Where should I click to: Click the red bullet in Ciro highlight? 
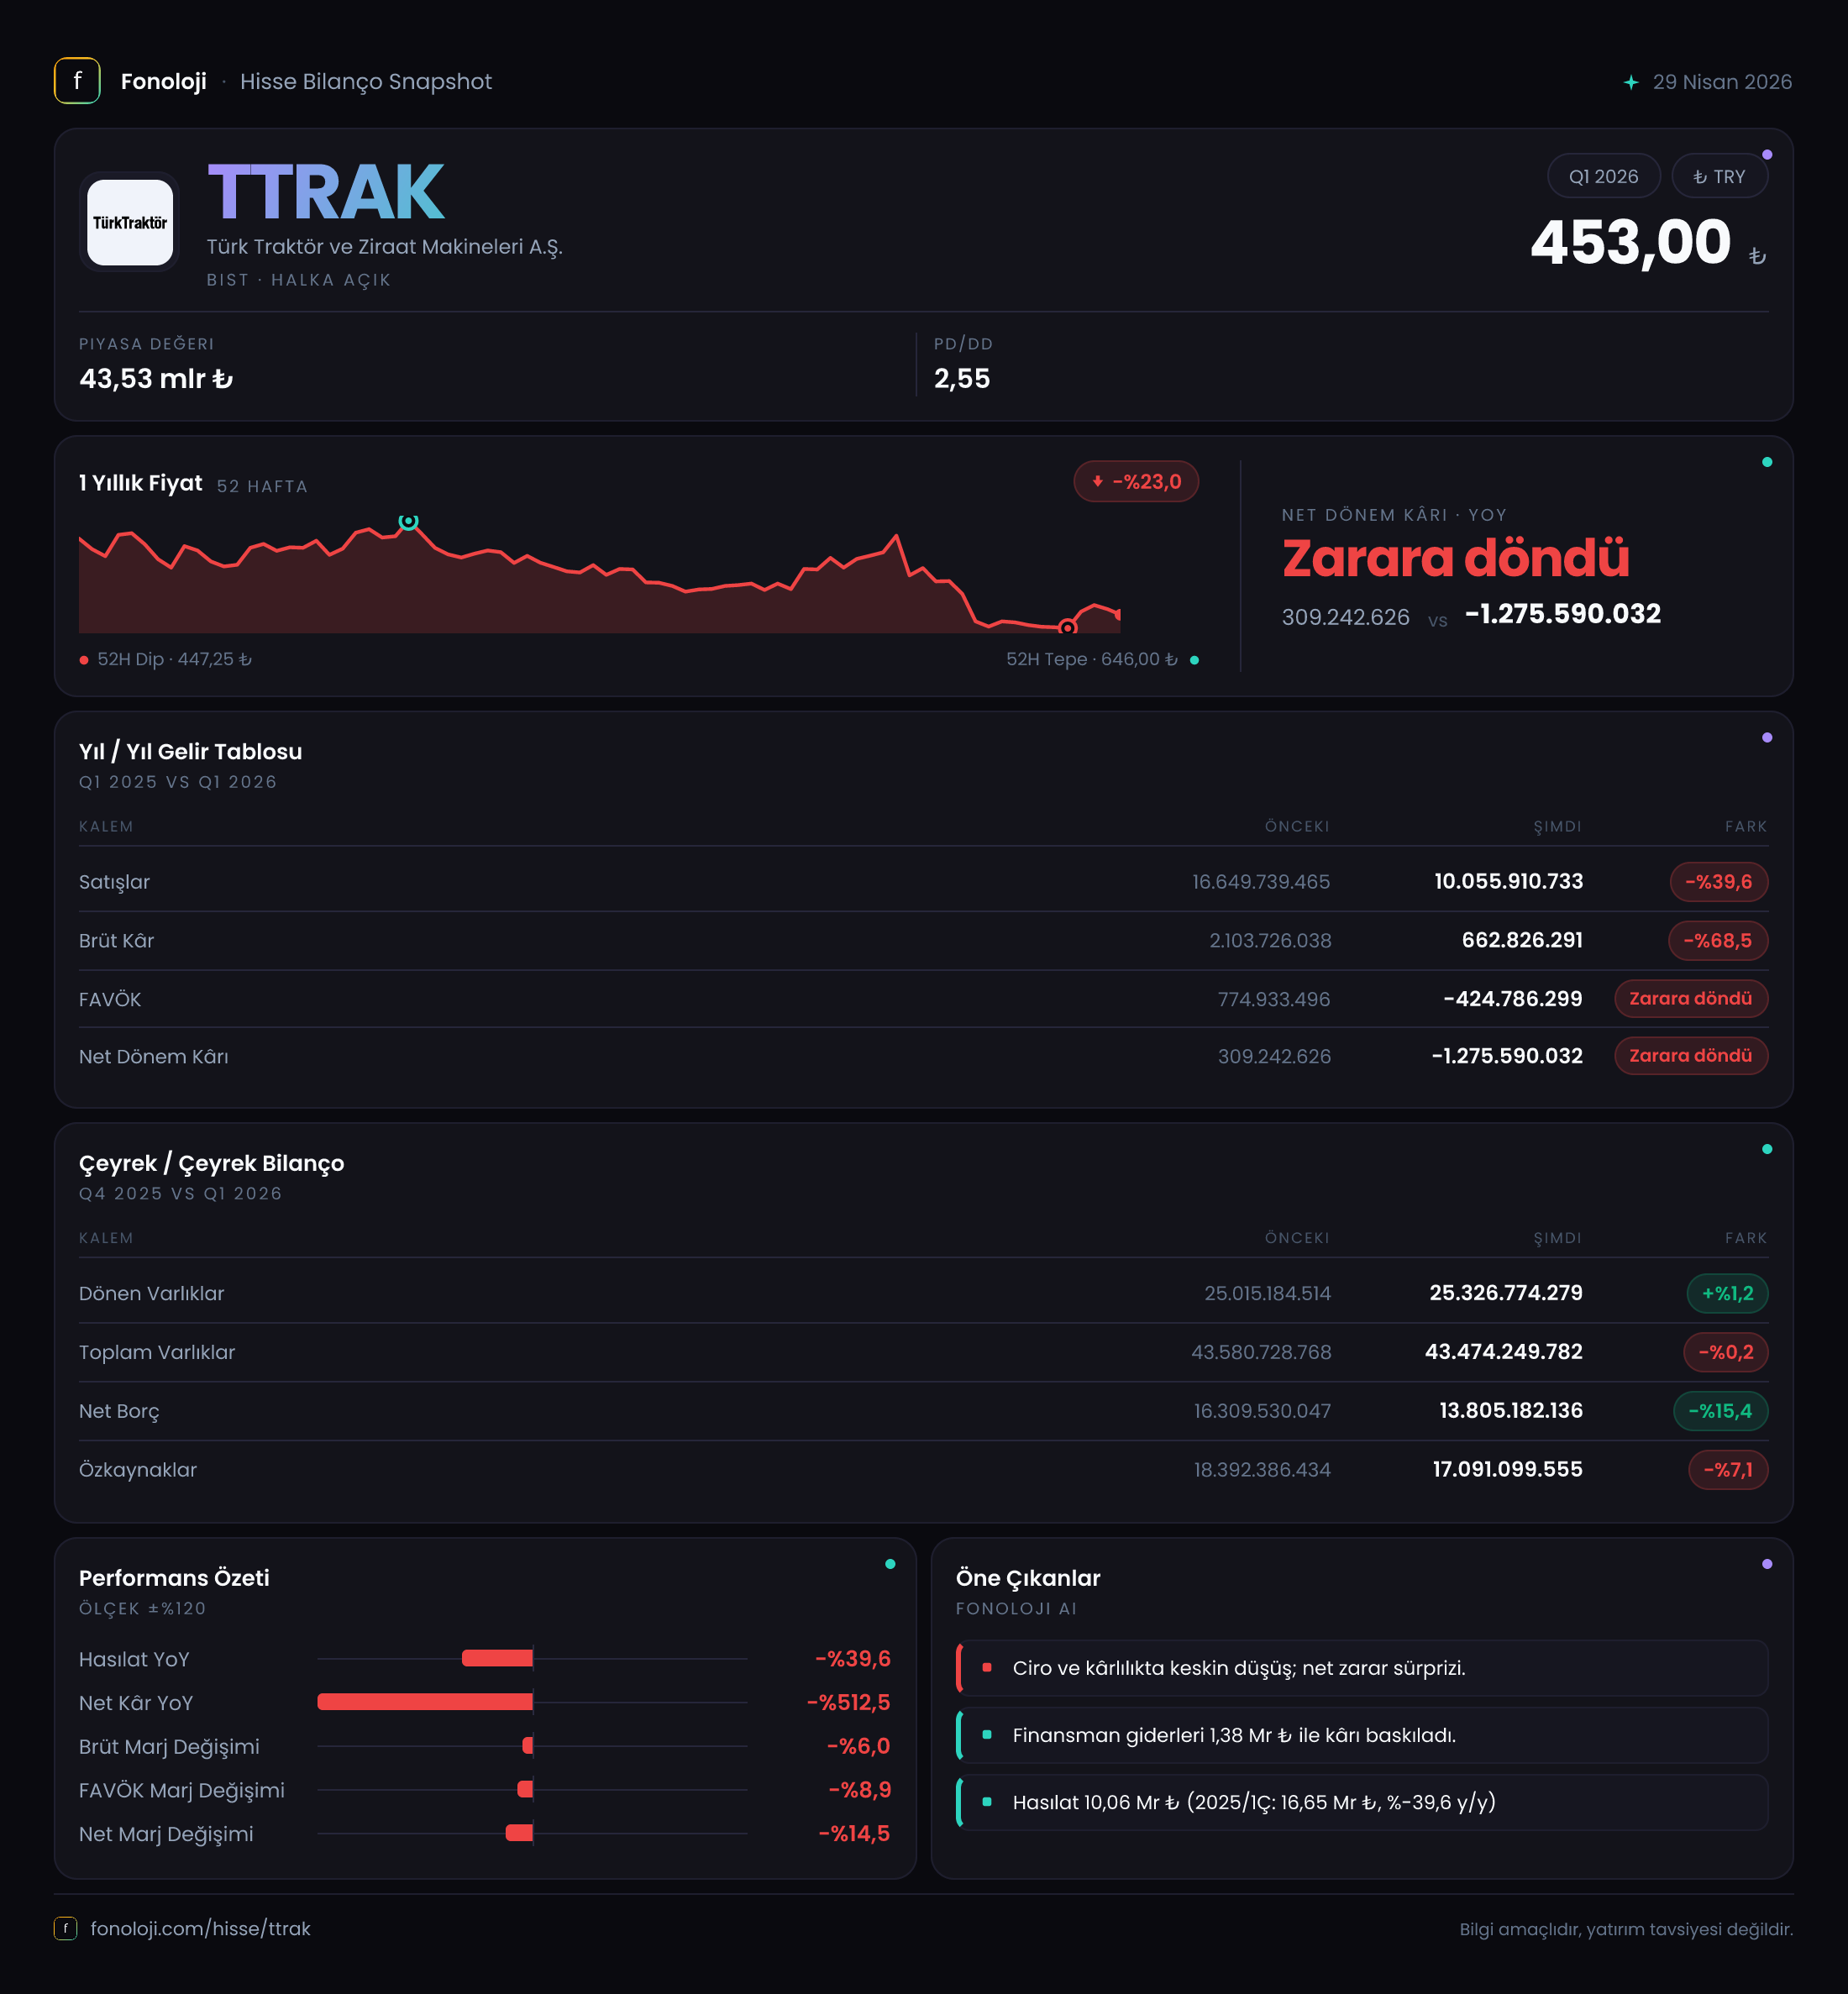coord(987,1667)
